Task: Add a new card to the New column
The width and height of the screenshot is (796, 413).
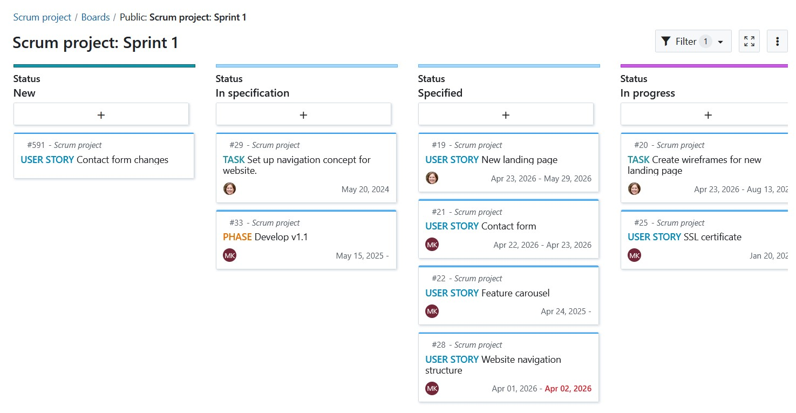Action: point(101,114)
